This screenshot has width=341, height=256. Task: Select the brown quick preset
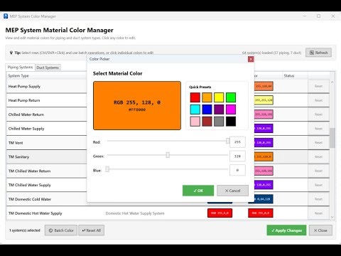[x=207, y=122]
